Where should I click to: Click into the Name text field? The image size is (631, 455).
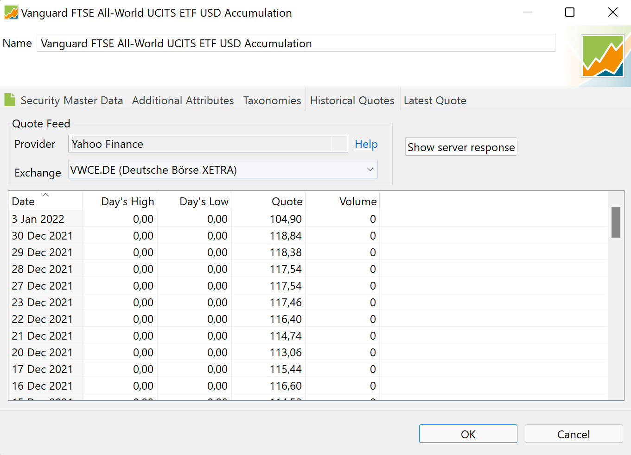tap(296, 44)
